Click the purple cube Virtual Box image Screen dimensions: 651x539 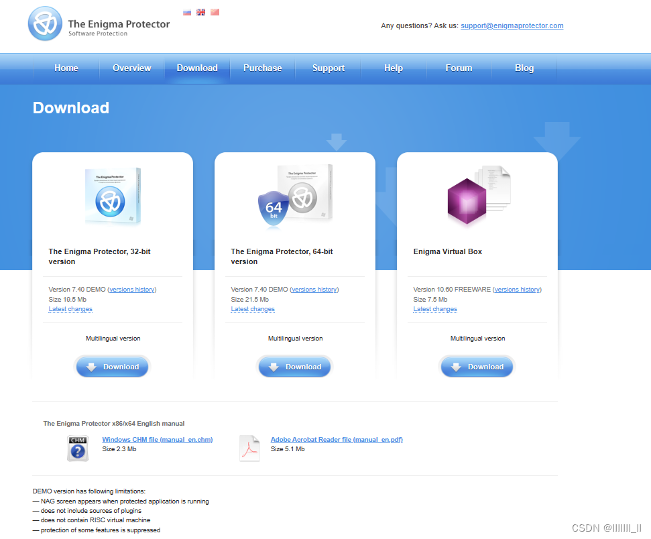(x=478, y=196)
